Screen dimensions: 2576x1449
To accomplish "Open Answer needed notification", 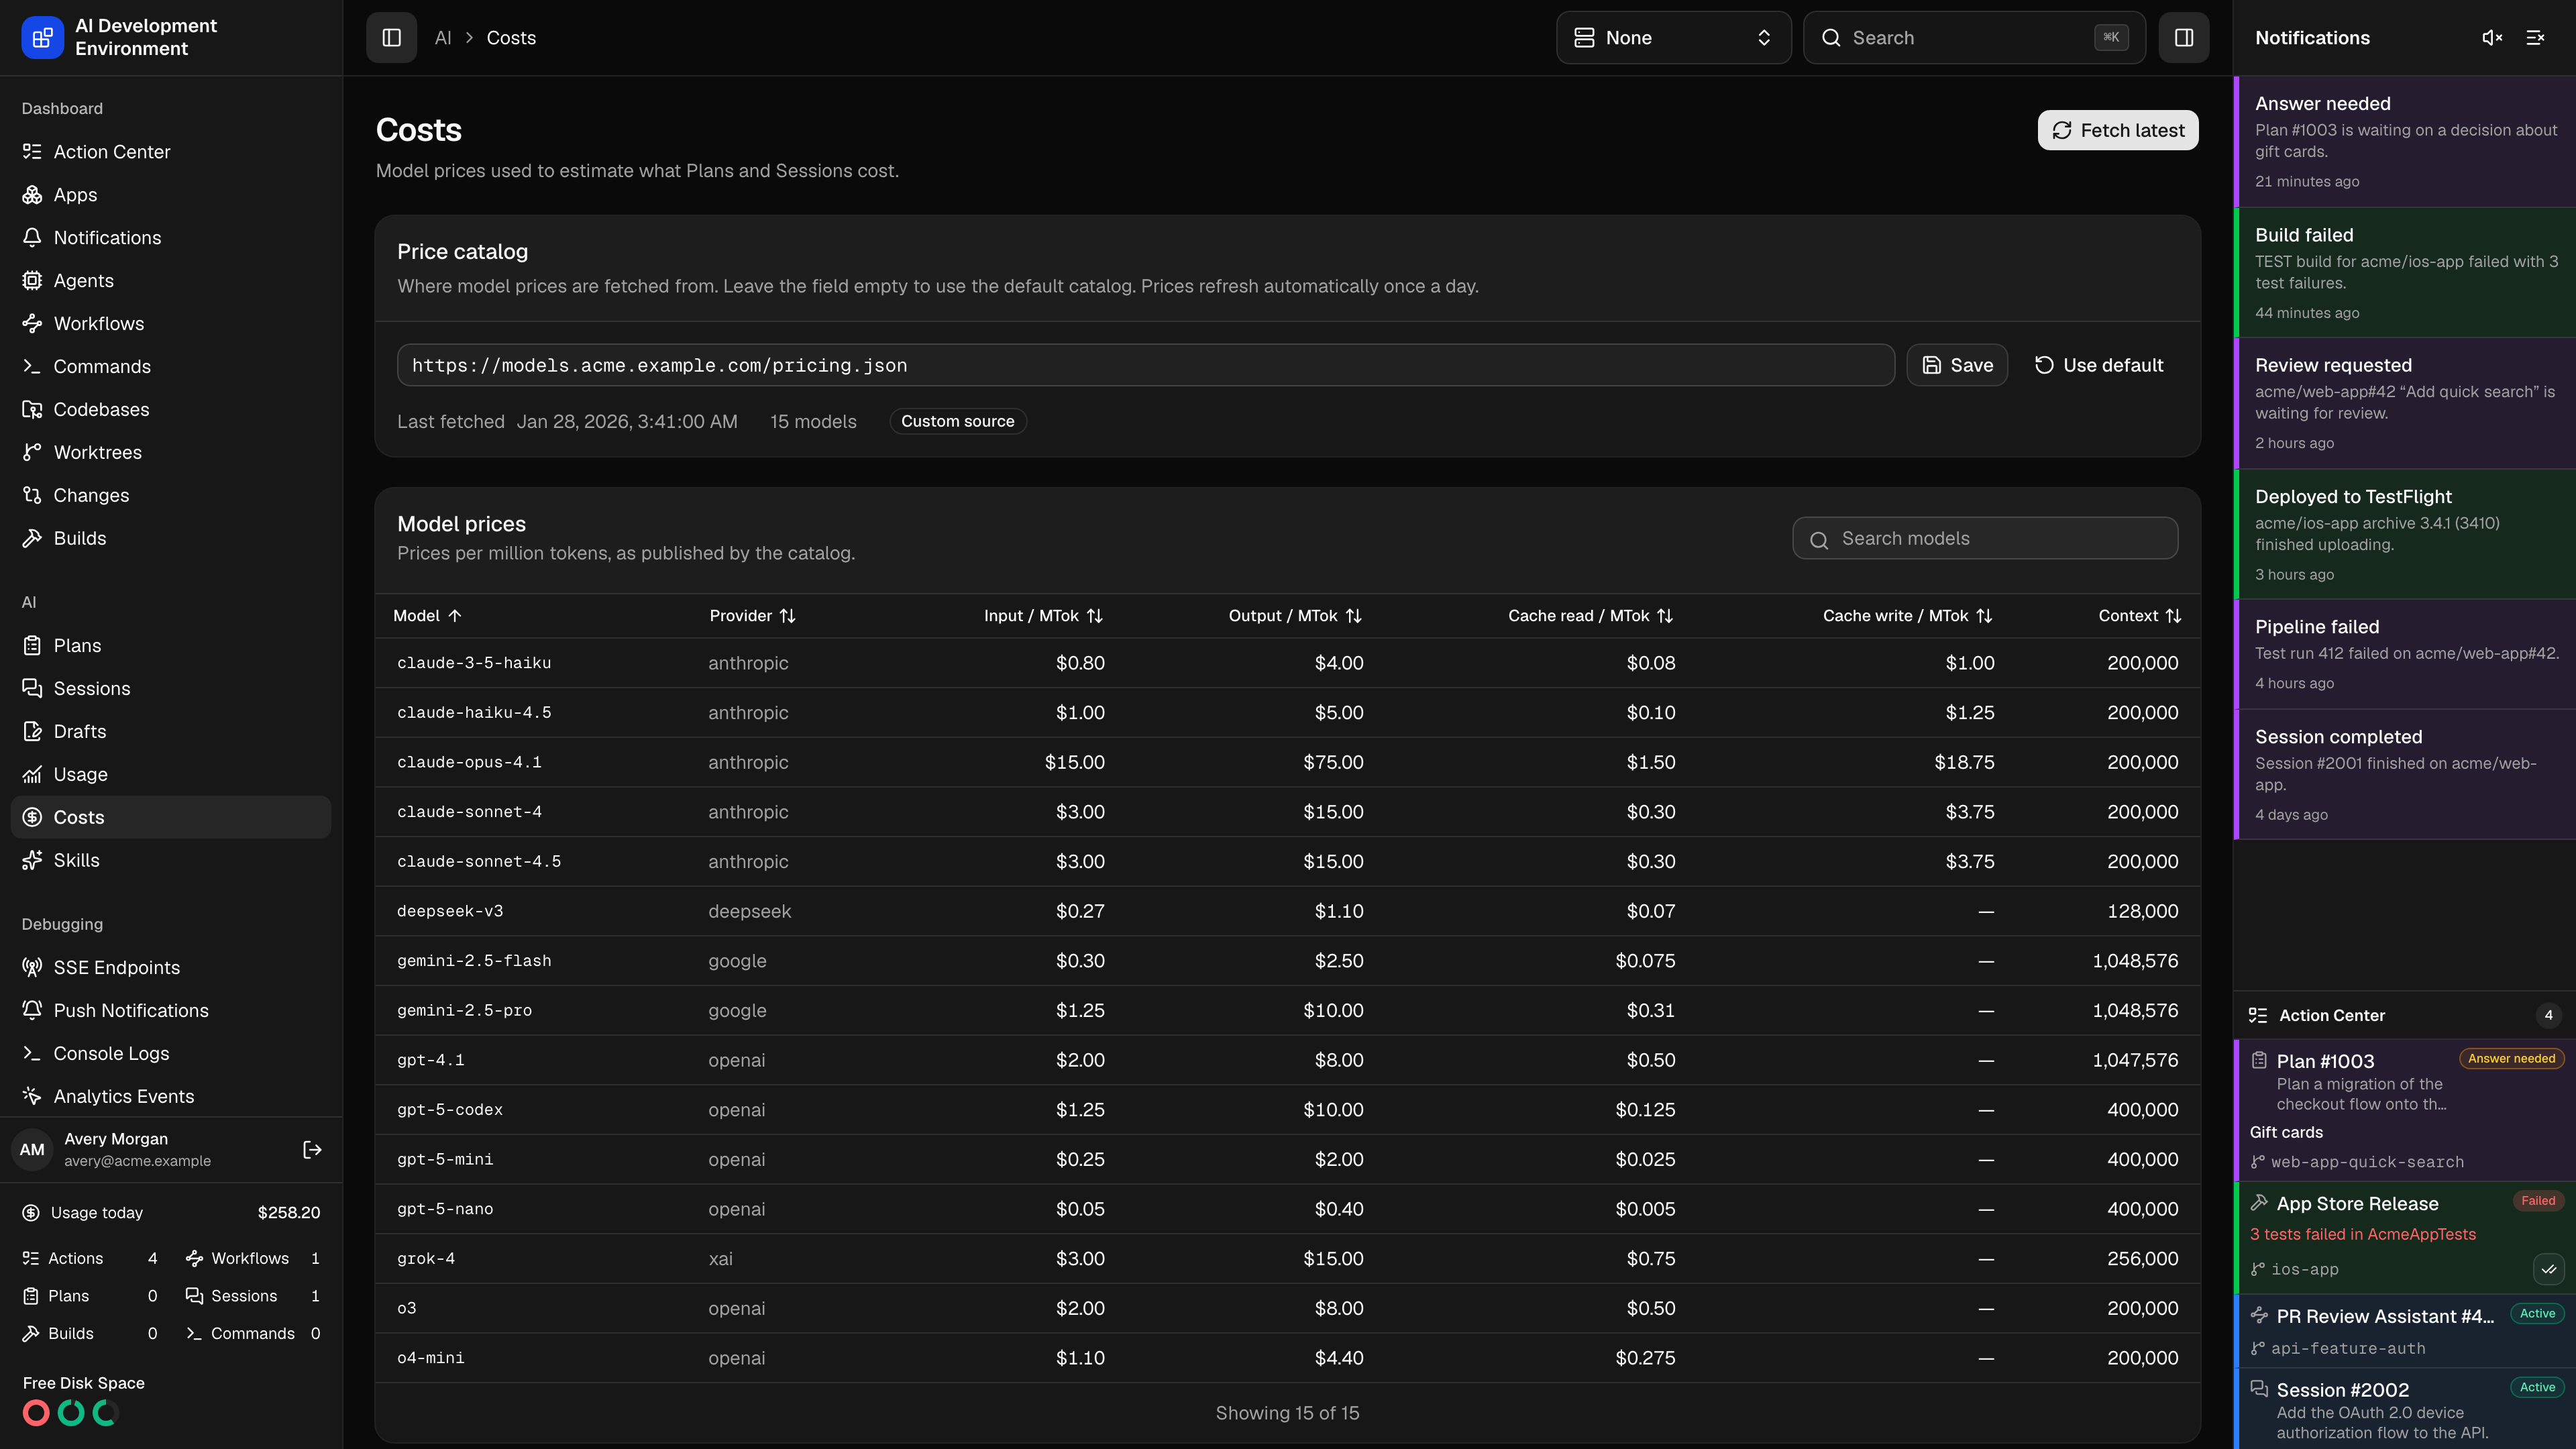I will 2405,141.
